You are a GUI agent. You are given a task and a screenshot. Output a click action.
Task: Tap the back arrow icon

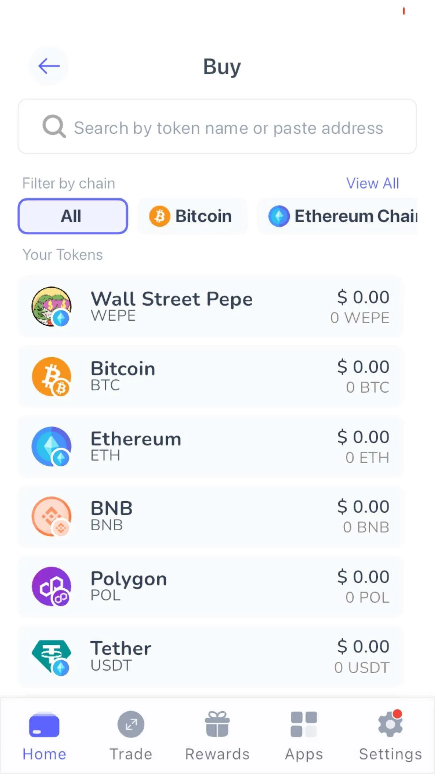49,66
